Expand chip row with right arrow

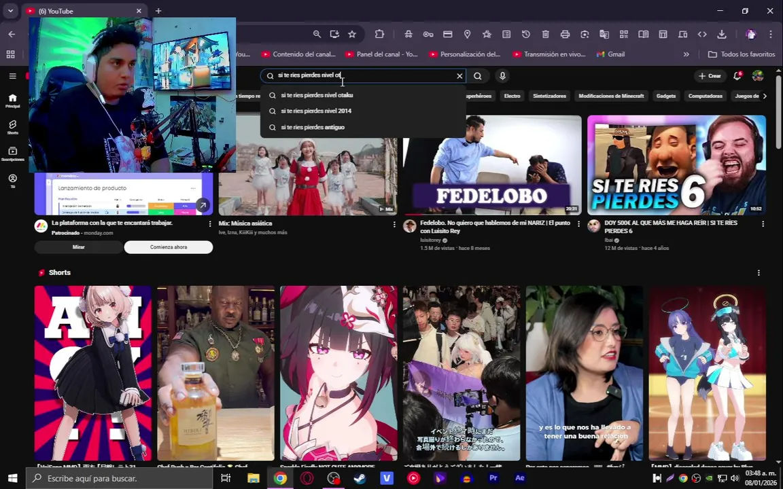(765, 96)
